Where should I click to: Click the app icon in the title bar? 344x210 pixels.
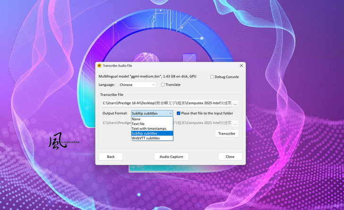[99, 66]
